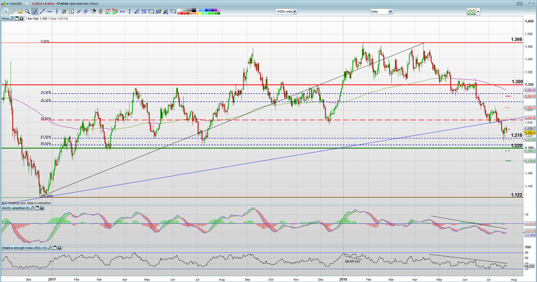This screenshot has width=537, height=282.
Task: Open Price panel wrench settings
Action: tap(12, 18)
